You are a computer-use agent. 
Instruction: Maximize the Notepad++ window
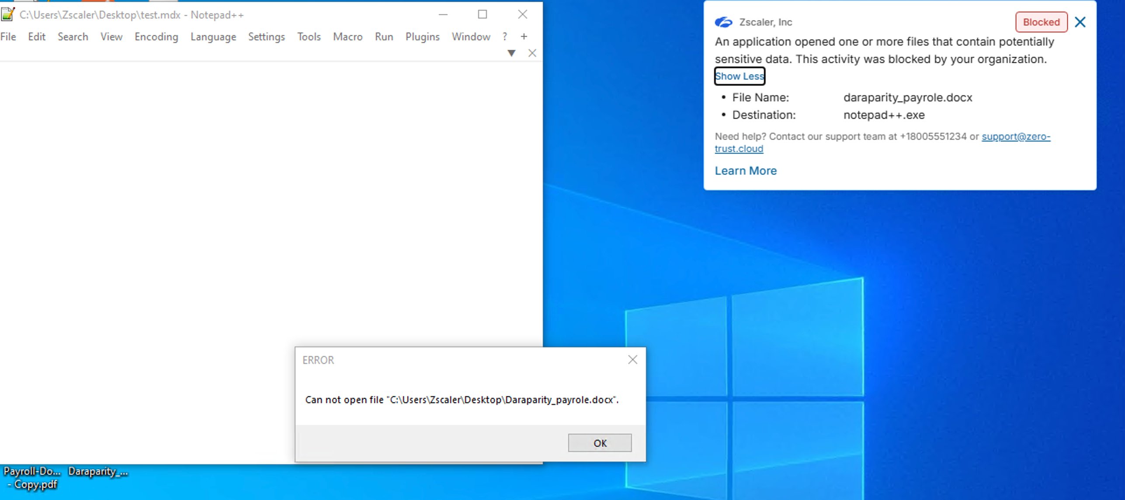483,14
